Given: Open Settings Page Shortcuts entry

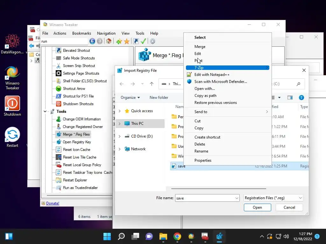Looking at the screenshot, I should (81, 73).
